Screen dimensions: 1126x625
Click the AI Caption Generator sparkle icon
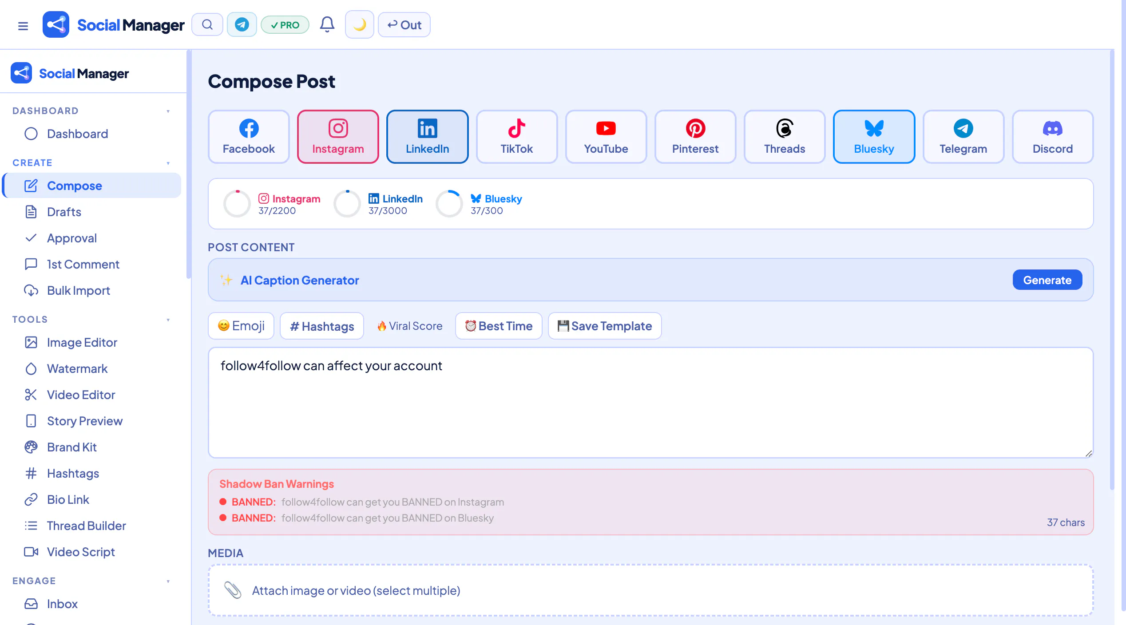(226, 280)
